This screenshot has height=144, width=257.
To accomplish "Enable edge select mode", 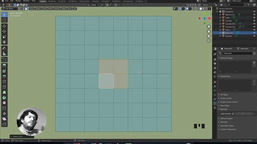I will [23, 9].
